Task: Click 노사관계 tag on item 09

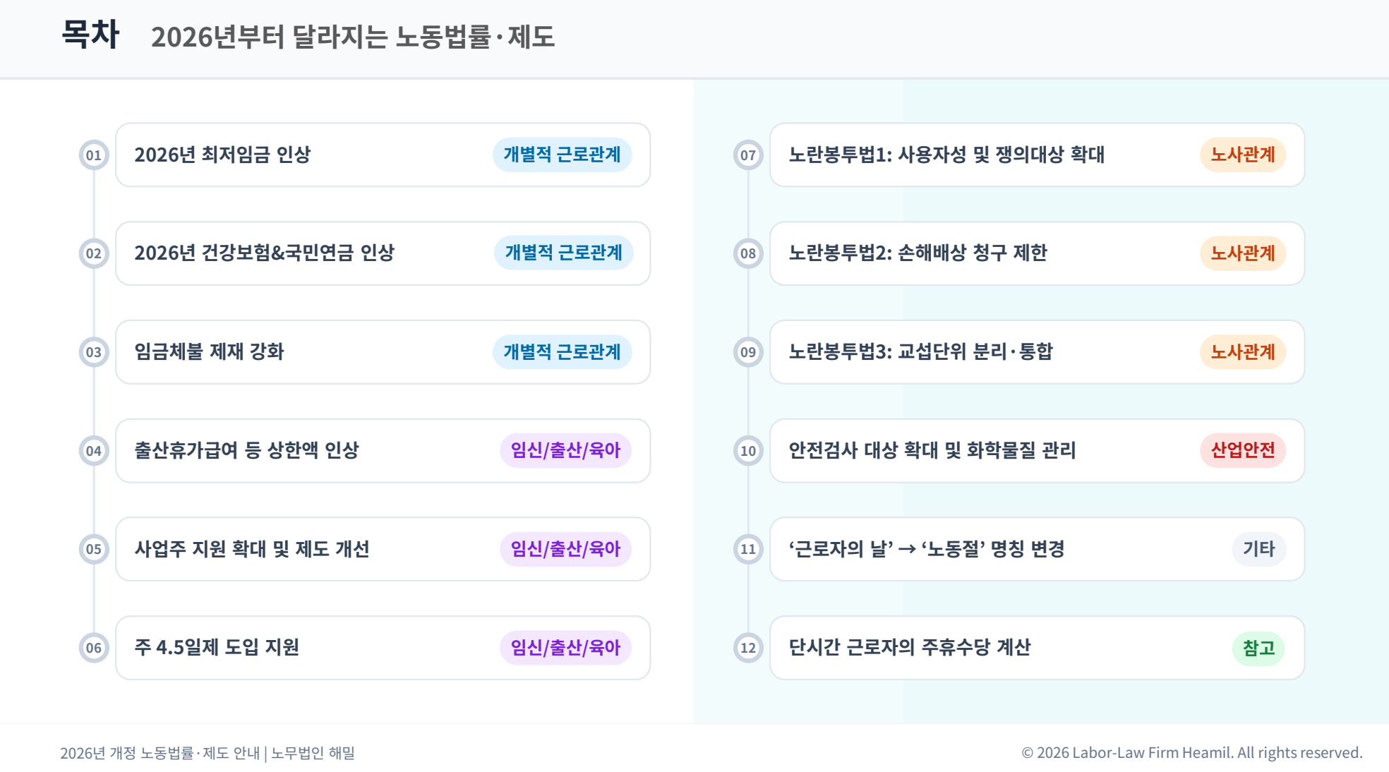Action: coord(1243,352)
